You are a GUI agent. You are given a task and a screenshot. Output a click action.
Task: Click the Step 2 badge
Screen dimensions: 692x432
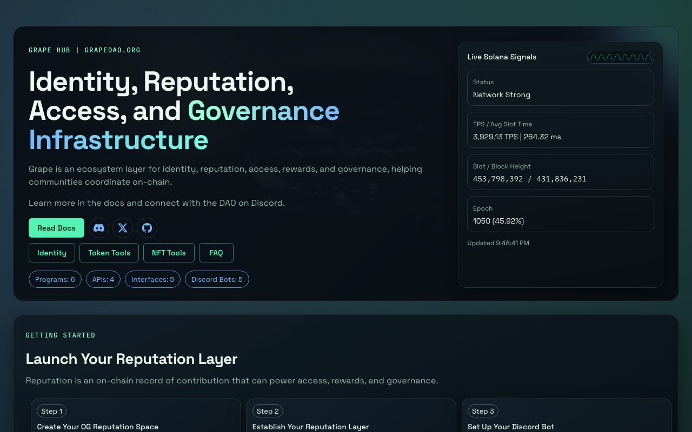pos(268,411)
